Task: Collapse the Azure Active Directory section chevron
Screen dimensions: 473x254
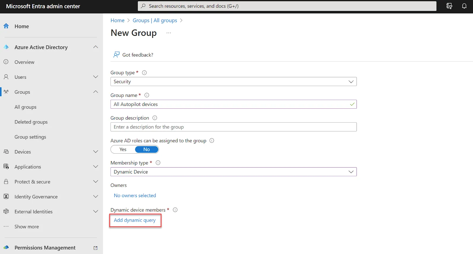Action: 95,47
